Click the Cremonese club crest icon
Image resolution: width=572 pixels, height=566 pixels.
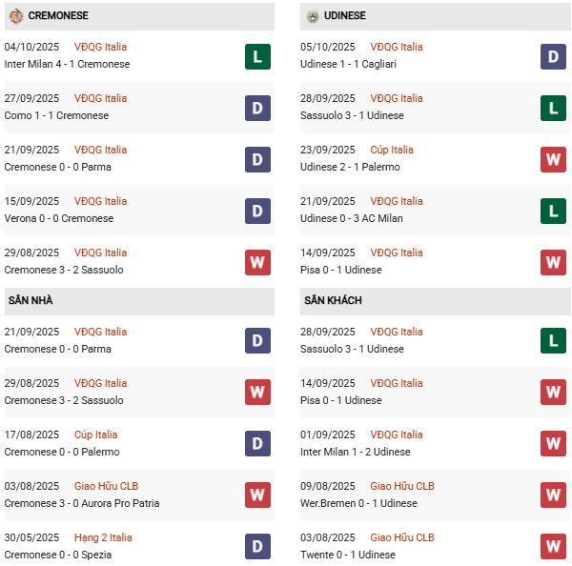click(x=15, y=16)
